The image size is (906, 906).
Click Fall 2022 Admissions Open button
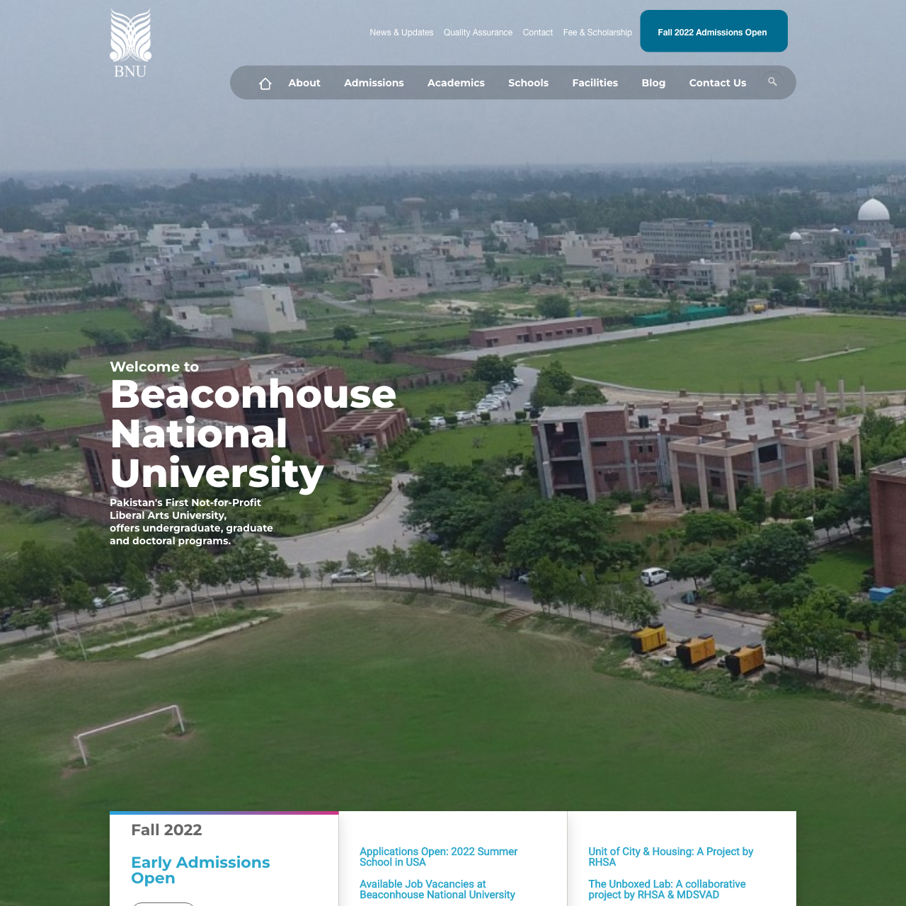[713, 31]
